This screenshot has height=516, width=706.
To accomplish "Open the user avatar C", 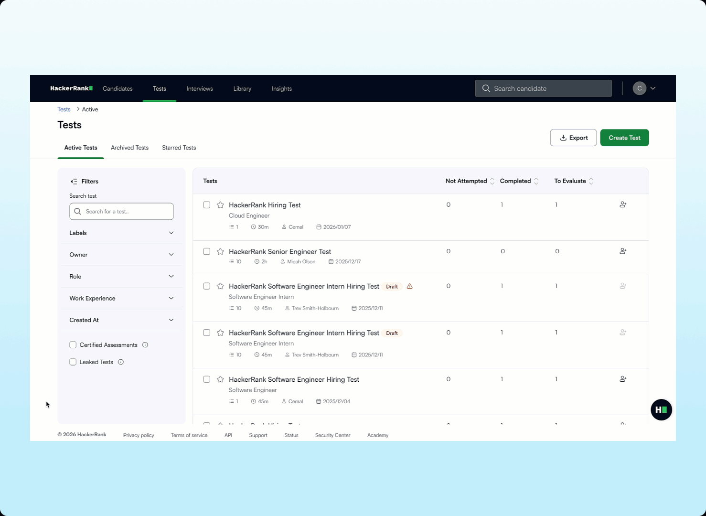I will 639,88.
